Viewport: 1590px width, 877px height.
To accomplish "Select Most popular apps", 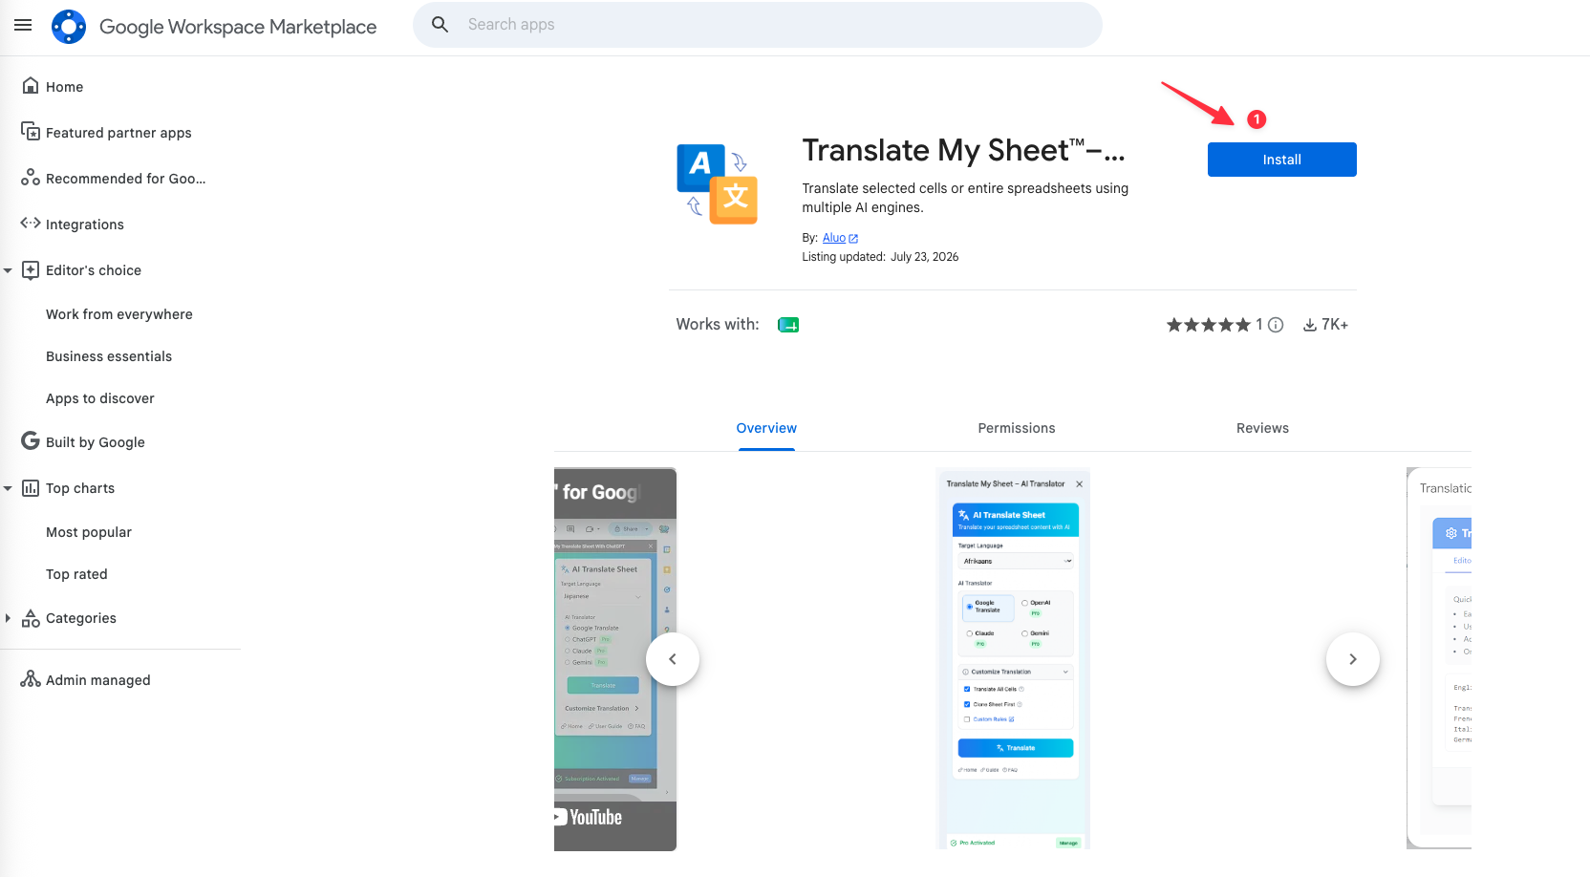I will pos(89,532).
